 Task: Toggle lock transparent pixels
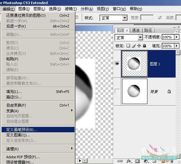128,46
